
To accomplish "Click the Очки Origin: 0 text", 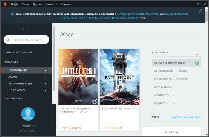I will [28, 131].
